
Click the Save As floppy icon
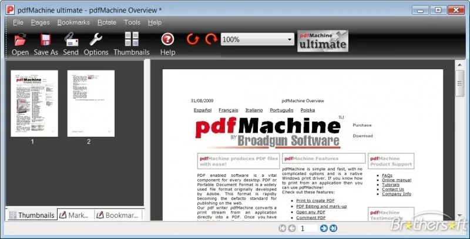[46, 40]
